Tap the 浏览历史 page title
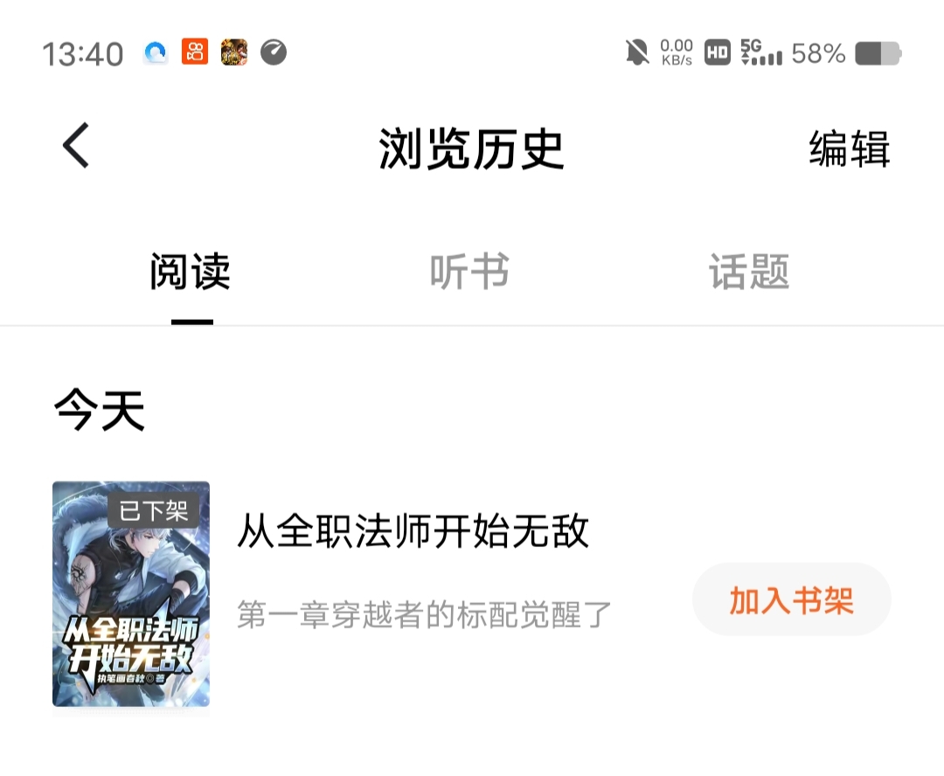944x776 pixels. coord(471,149)
